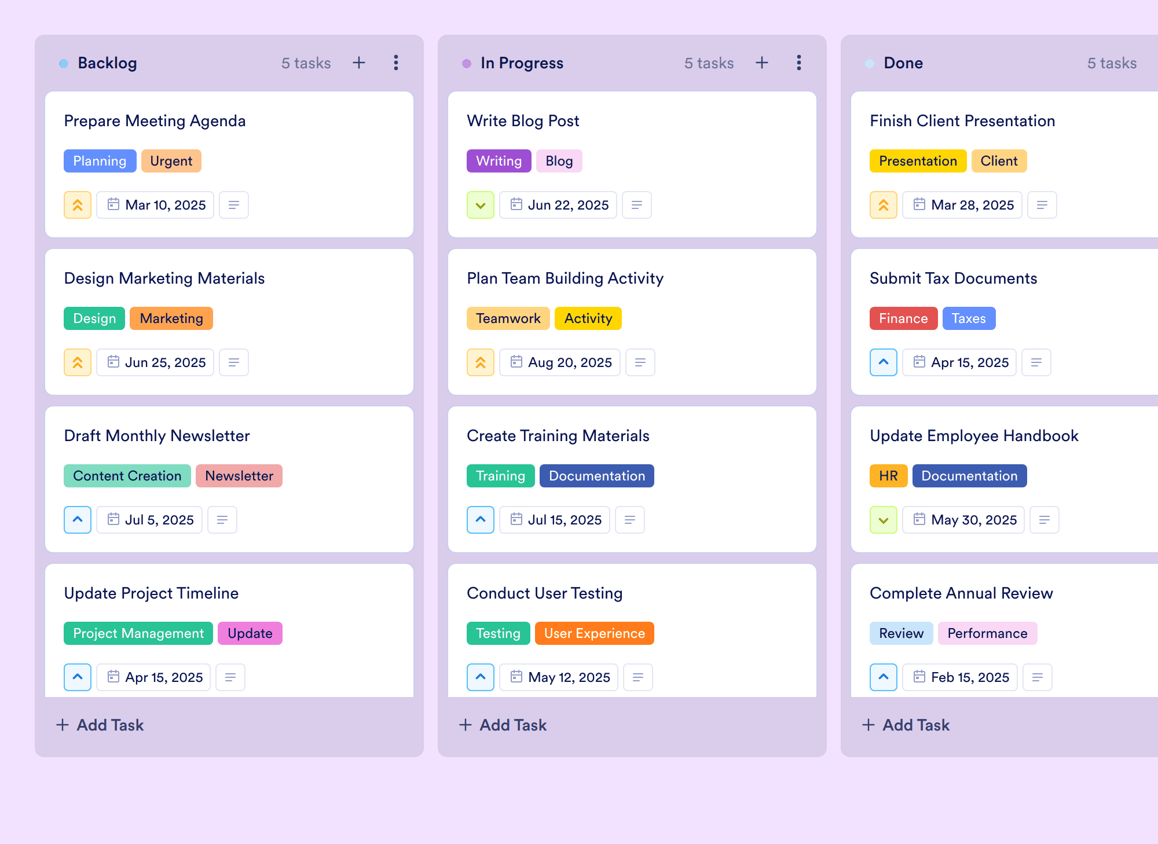Open description icon on Design Marketing Materials card
Image resolution: width=1158 pixels, height=844 pixels.
[x=234, y=362]
